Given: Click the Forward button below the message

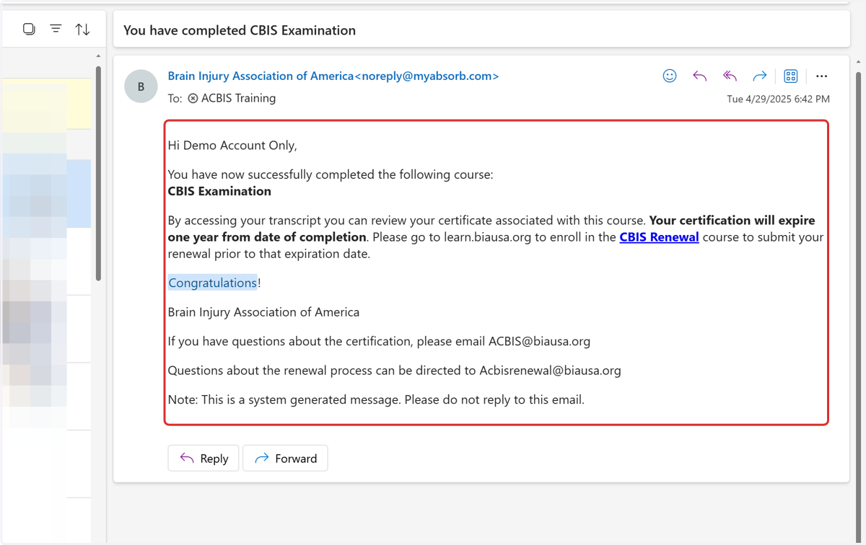Looking at the screenshot, I should (x=285, y=458).
